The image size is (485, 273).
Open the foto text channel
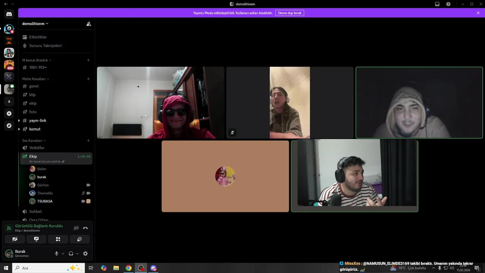[x=56, y=112]
